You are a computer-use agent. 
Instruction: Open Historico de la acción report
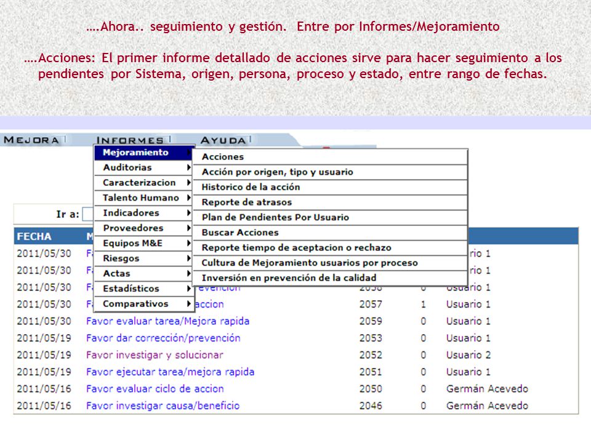click(330, 187)
